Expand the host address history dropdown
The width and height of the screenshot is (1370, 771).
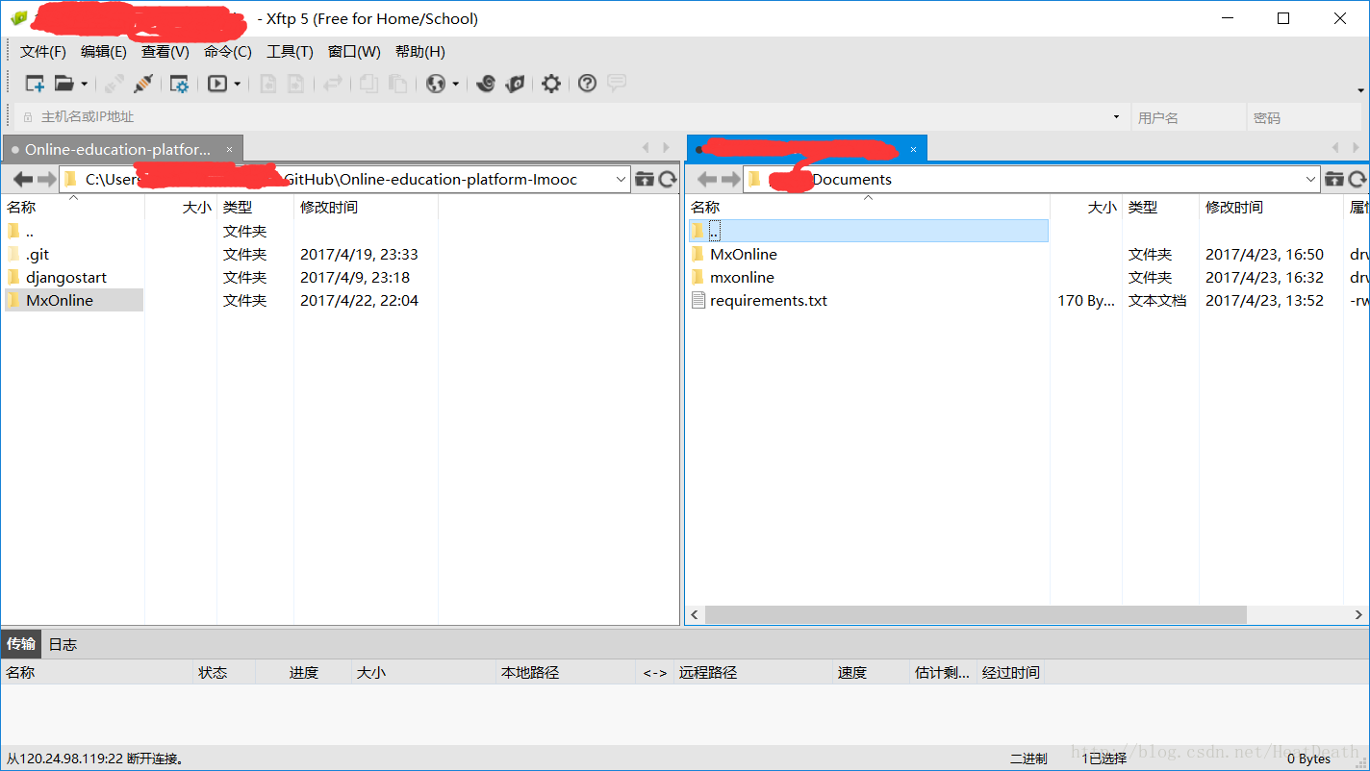tap(1117, 117)
